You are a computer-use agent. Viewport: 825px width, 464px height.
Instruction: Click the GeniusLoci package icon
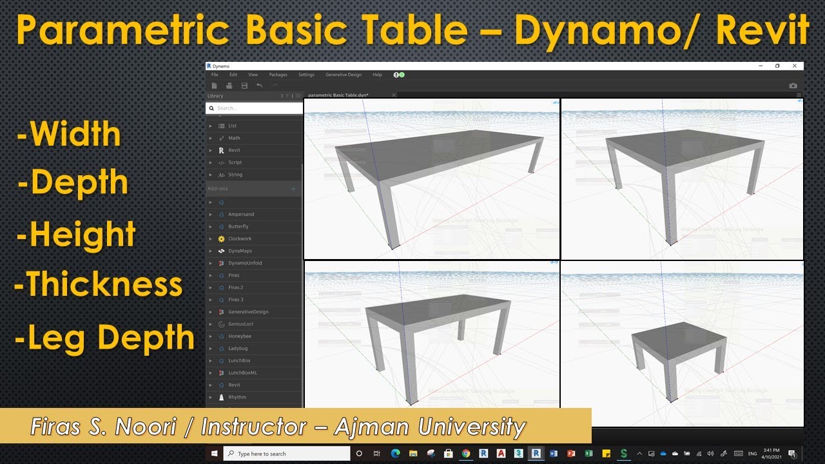click(222, 324)
